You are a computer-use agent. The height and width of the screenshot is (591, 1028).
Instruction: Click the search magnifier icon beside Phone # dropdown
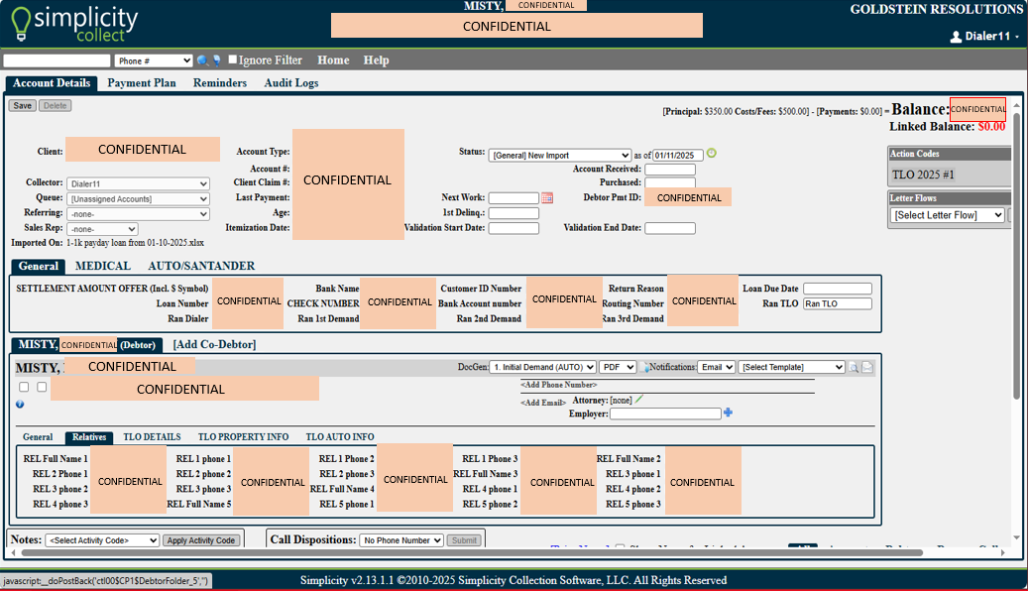coord(202,60)
